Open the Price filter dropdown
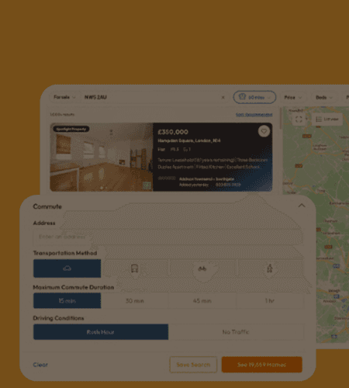349x388 pixels. [x=292, y=97]
